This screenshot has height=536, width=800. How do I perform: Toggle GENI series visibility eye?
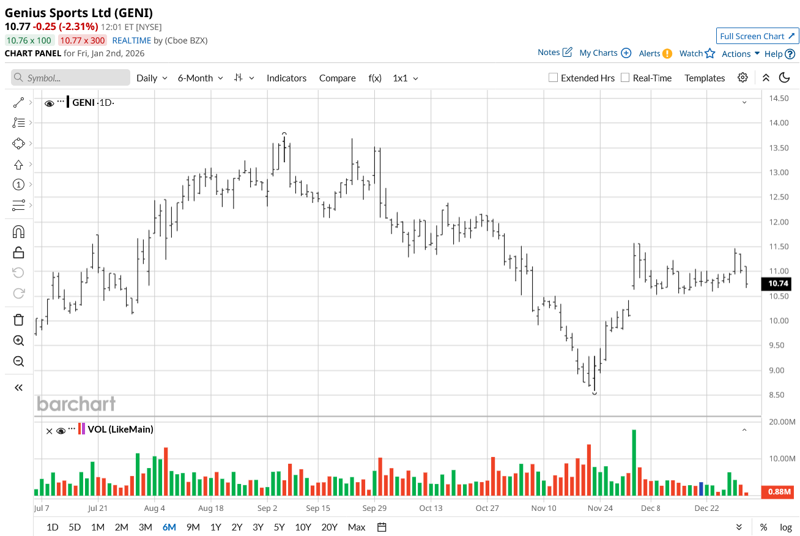[50, 103]
